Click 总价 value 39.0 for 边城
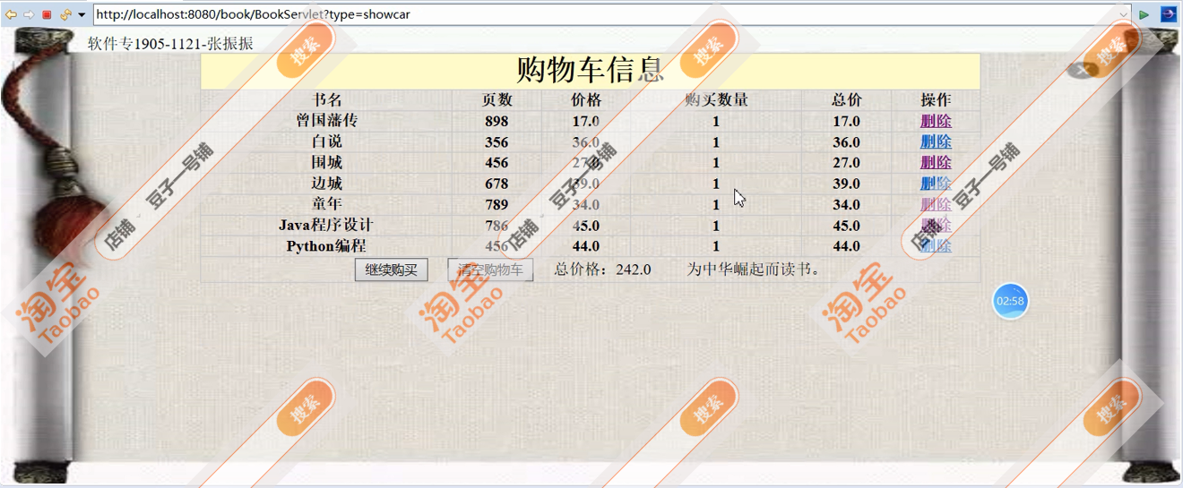Image resolution: width=1183 pixels, height=488 pixels. point(846,184)
